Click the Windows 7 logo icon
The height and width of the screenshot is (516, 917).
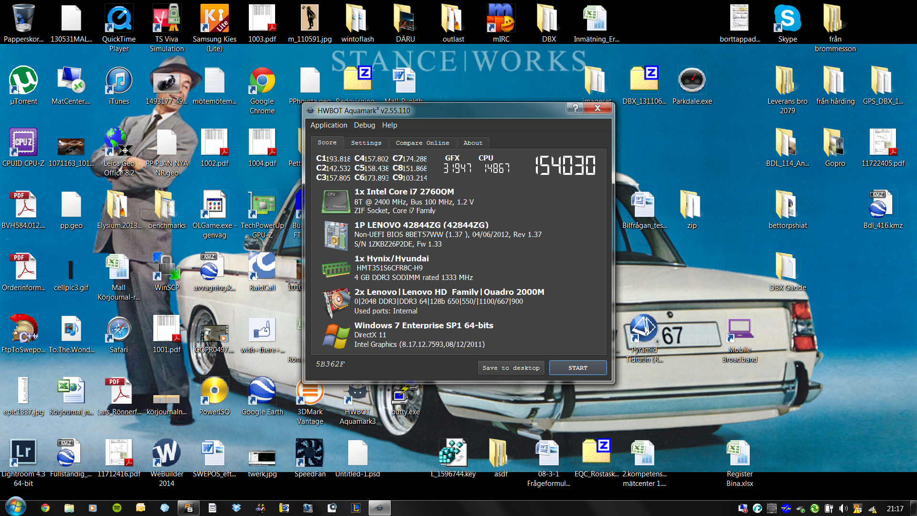pyautogui.click(x=336, y=335)
